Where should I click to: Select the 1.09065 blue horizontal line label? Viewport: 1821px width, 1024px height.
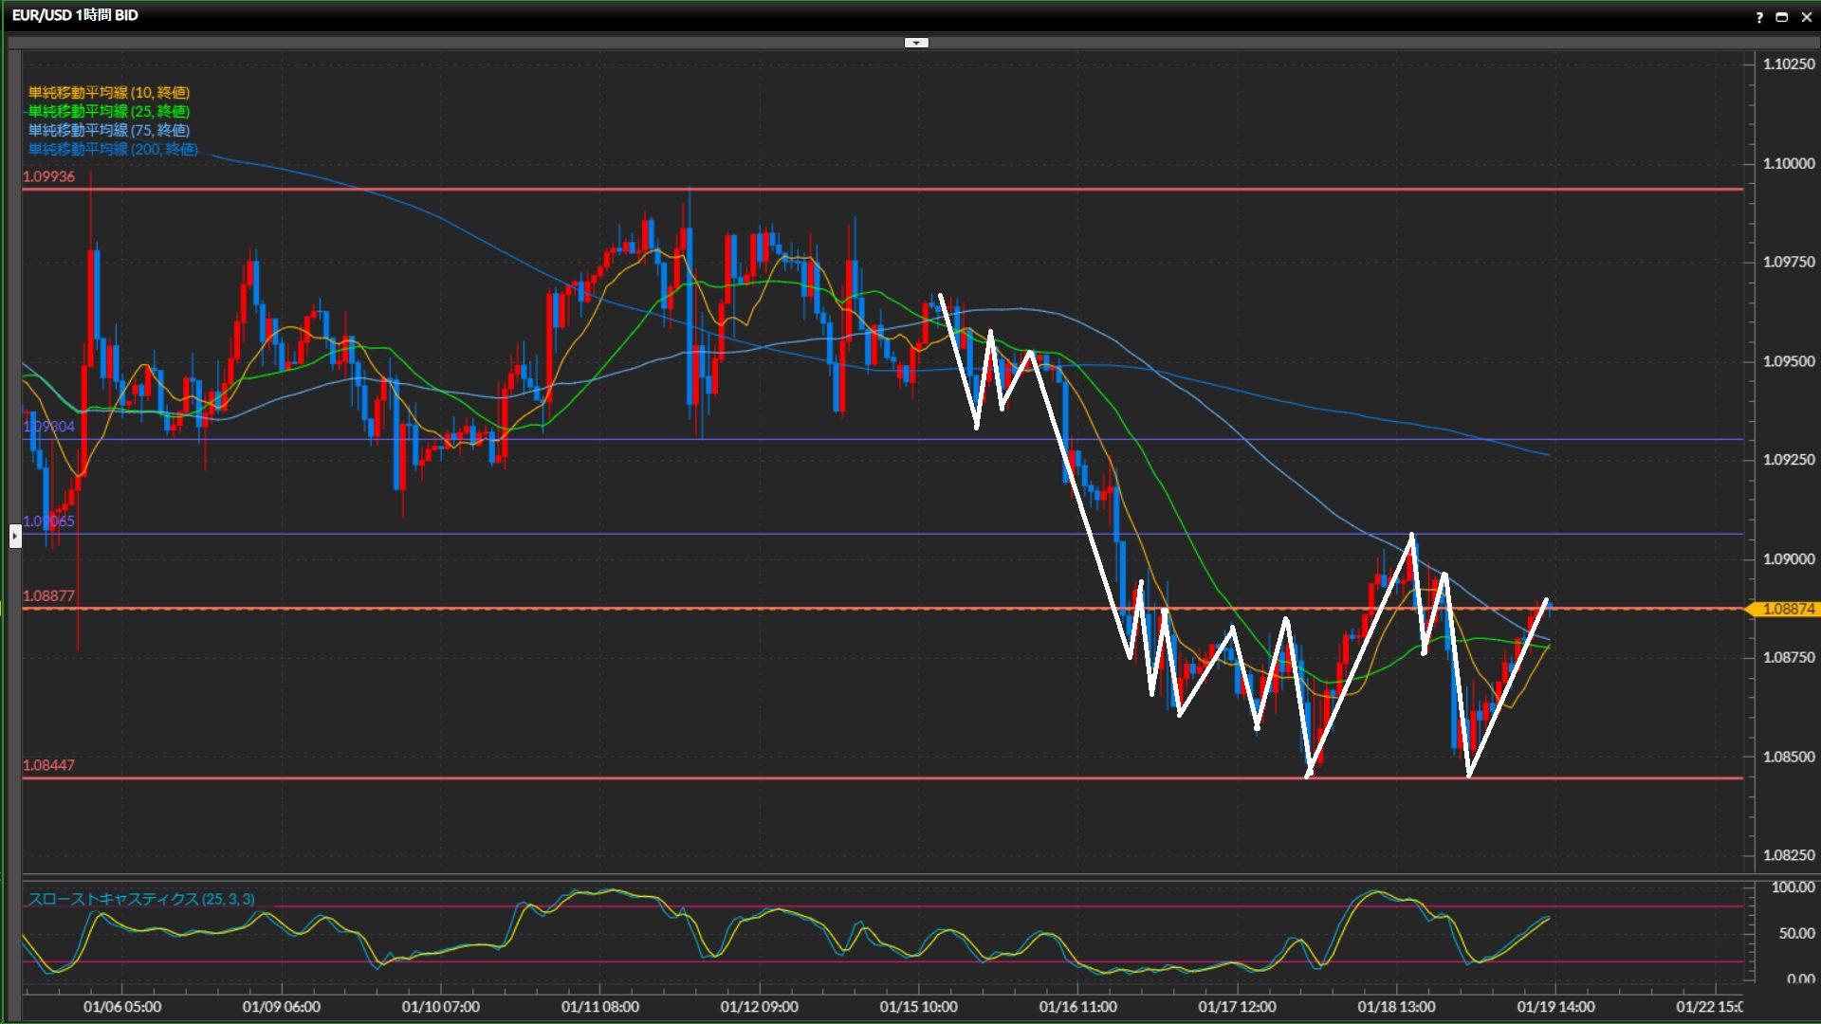coord(49,521)
